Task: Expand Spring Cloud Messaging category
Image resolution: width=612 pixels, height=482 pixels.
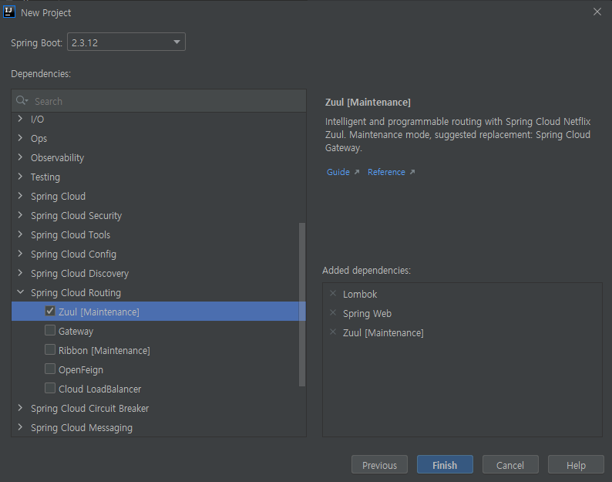Action: coord(20,427)
